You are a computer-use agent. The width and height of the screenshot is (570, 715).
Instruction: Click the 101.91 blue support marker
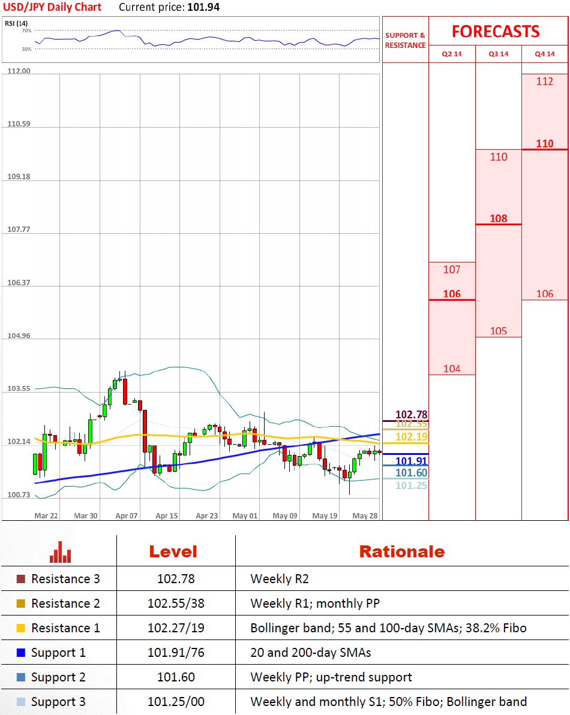(411, 461)
